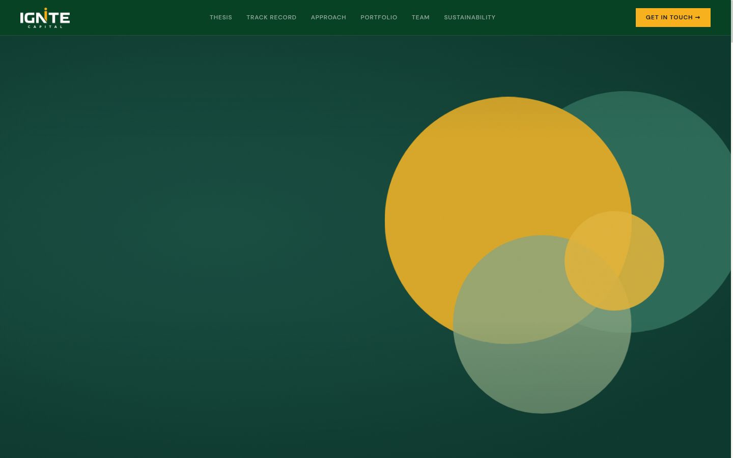Click the arrow icon in Get In Touch
This screenshot has height=458, width=733.
697,17
